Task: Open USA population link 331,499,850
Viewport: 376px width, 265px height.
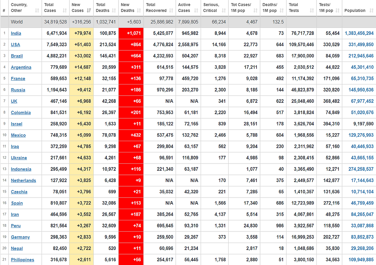Action: tap(361, 45)
